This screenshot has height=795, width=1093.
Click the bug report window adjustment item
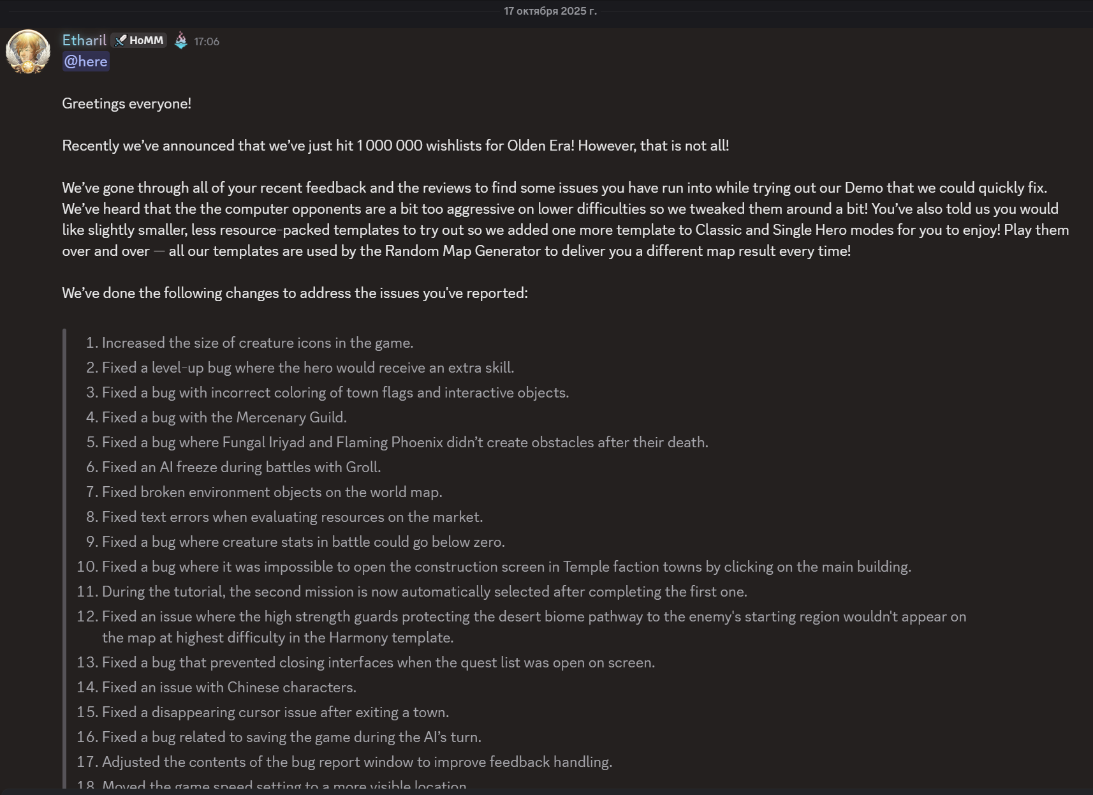point(356,762)
